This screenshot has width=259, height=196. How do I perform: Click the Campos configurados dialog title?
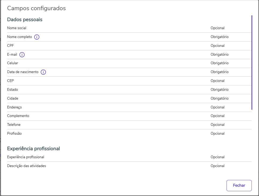click(36, 8)
